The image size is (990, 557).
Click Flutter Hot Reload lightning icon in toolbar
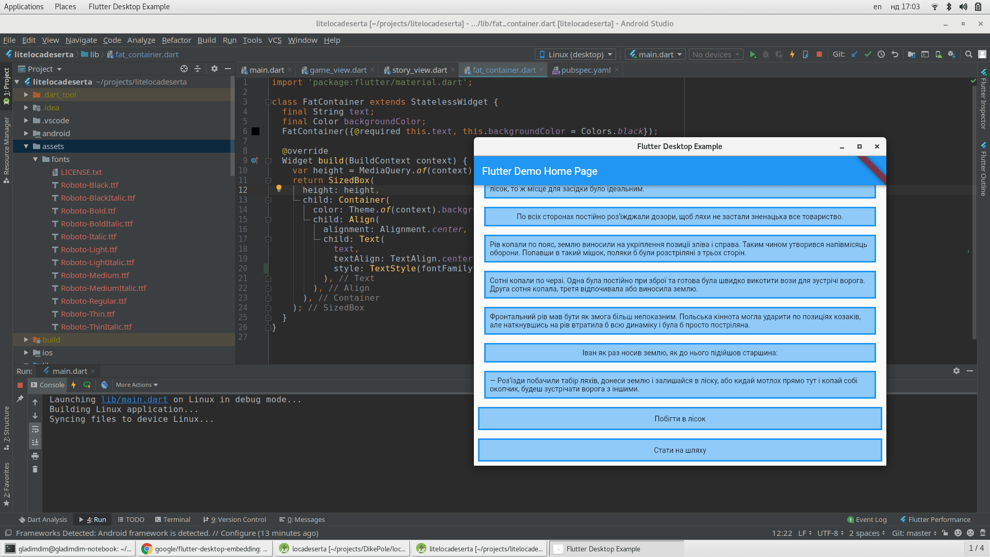(792, 54)
